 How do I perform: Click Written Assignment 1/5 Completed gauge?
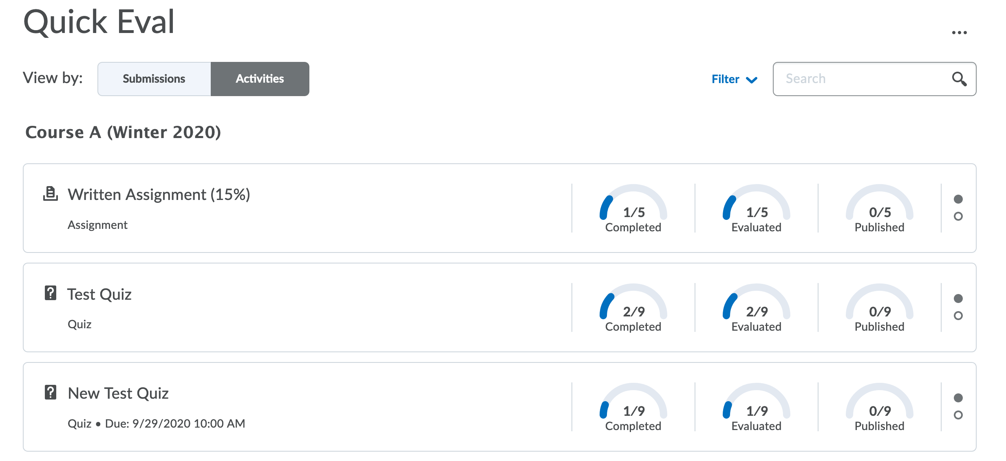pos(633,209)
